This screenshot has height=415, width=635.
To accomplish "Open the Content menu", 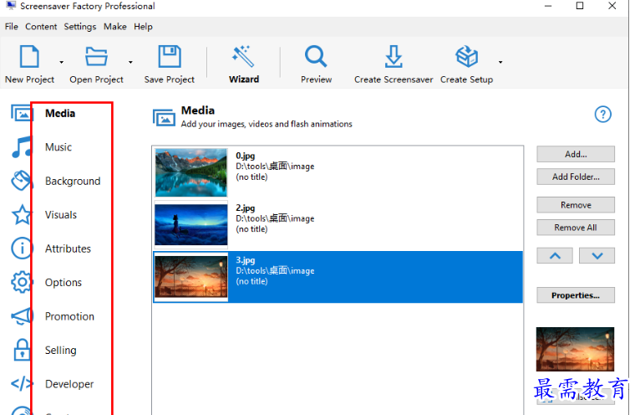I will pyautogui.click(x=41, y=27).
